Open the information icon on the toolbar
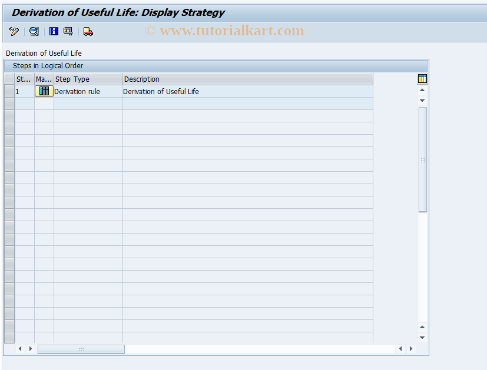Screen dimensions: 487x370 53,31
